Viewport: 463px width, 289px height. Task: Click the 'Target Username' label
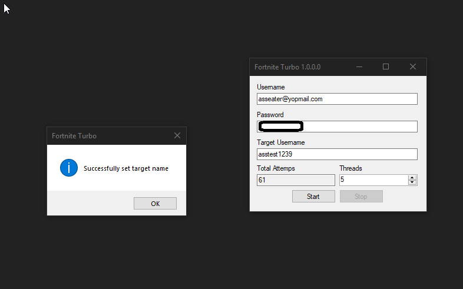click(x=281, y=142)
